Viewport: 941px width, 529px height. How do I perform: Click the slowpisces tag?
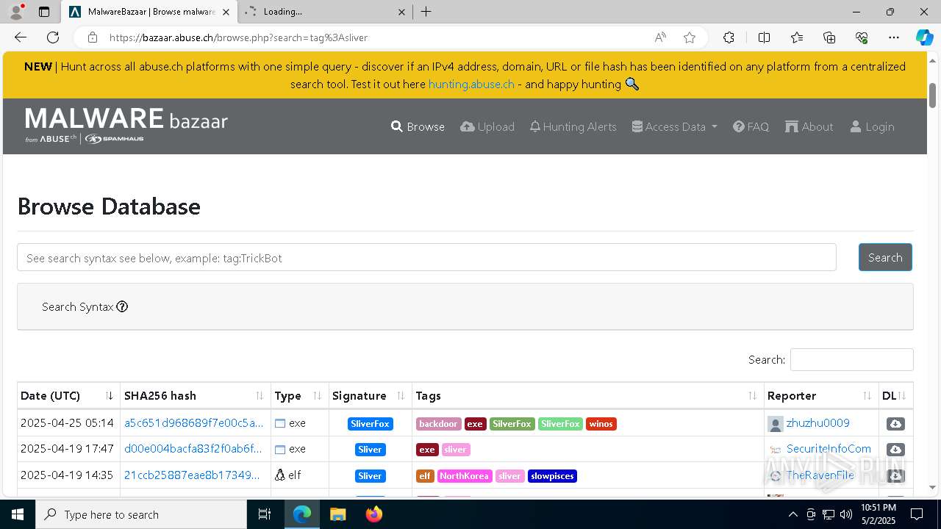click(552, 476)
